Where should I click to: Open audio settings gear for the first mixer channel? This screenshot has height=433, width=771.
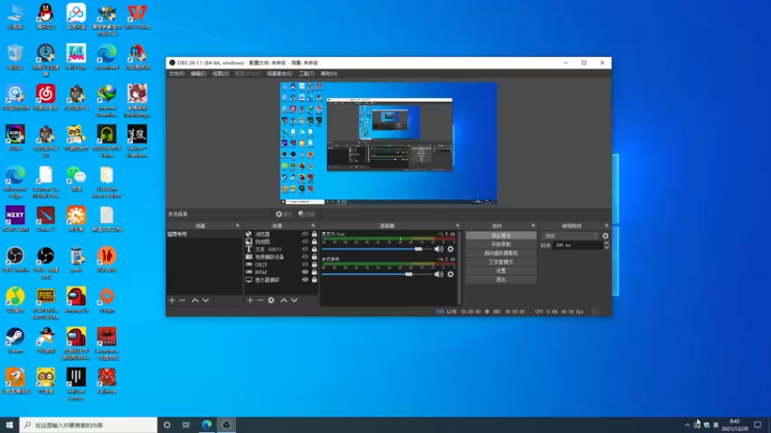pyautogui.click(x=450, y=249)
